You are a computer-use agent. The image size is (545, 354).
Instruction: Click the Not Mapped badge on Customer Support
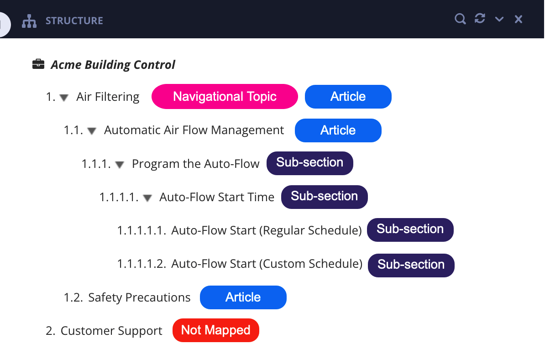tap(215, 330)
